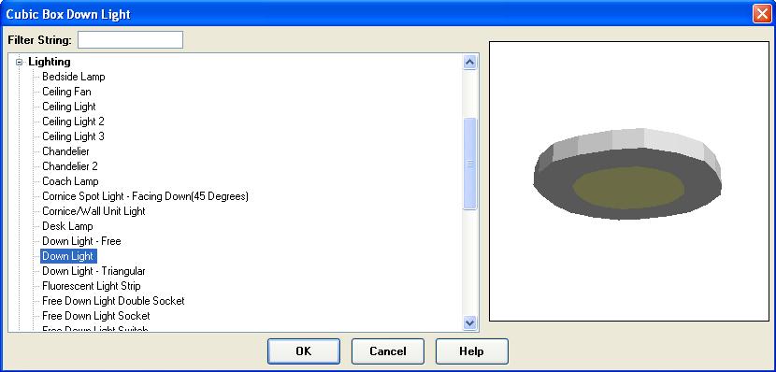The width and height of the screenshot is (776, 372).
Task: Open Help for this dialog
Action: pyautogui.click(x=471, y=351)
